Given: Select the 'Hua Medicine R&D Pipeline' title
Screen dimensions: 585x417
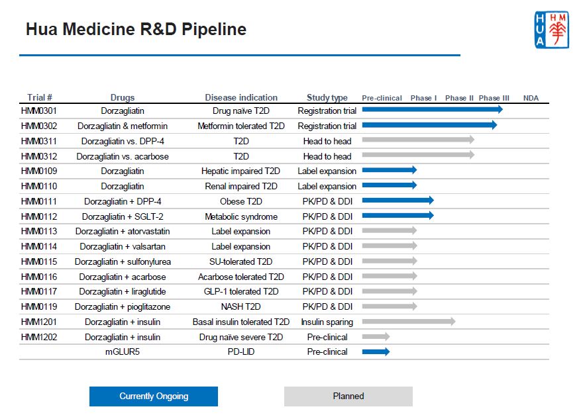Looking at the screenshot, I should click(x=136, y=29).
